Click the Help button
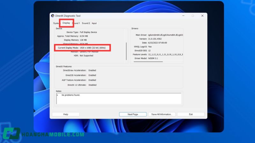Image resolution: width=255 pixels, height=143 pixels. tap(66, 114)
